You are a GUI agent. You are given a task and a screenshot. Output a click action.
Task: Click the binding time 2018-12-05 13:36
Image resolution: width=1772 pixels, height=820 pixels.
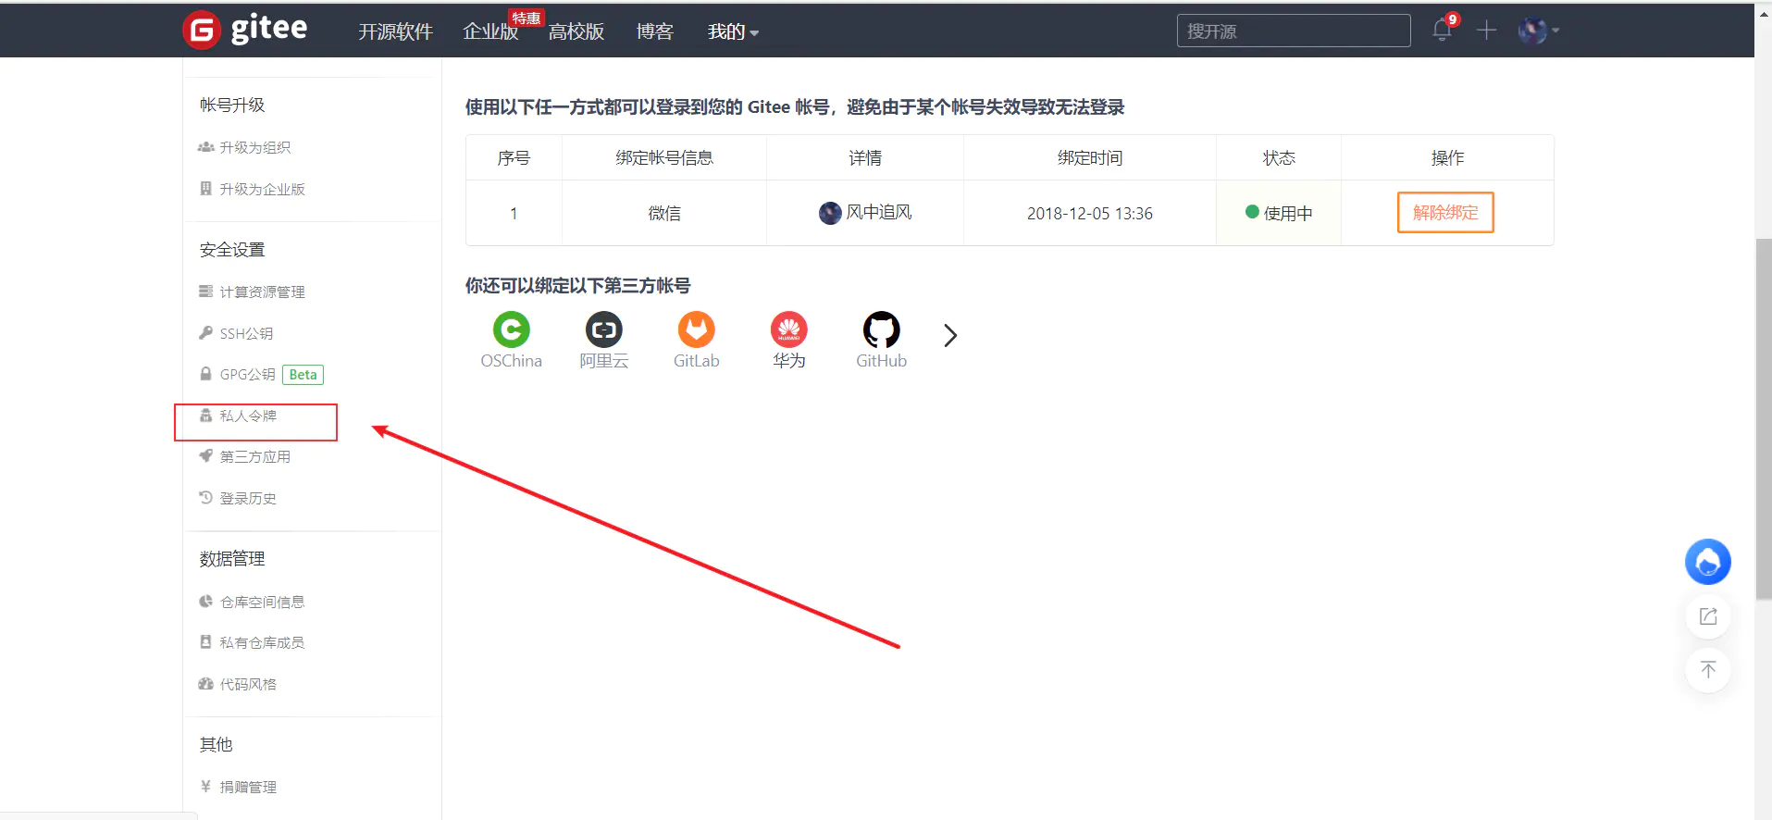[x=1090, y=214]
